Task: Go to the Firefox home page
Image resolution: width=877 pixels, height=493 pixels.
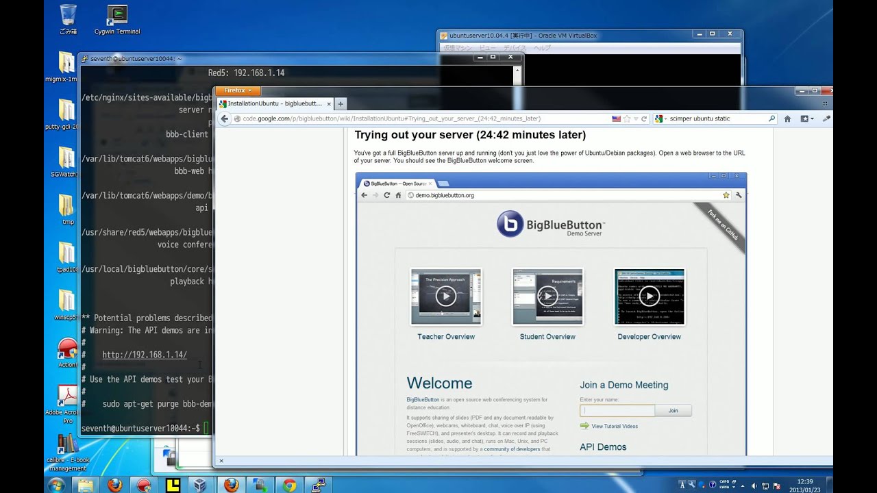Action: pos(787,118)
